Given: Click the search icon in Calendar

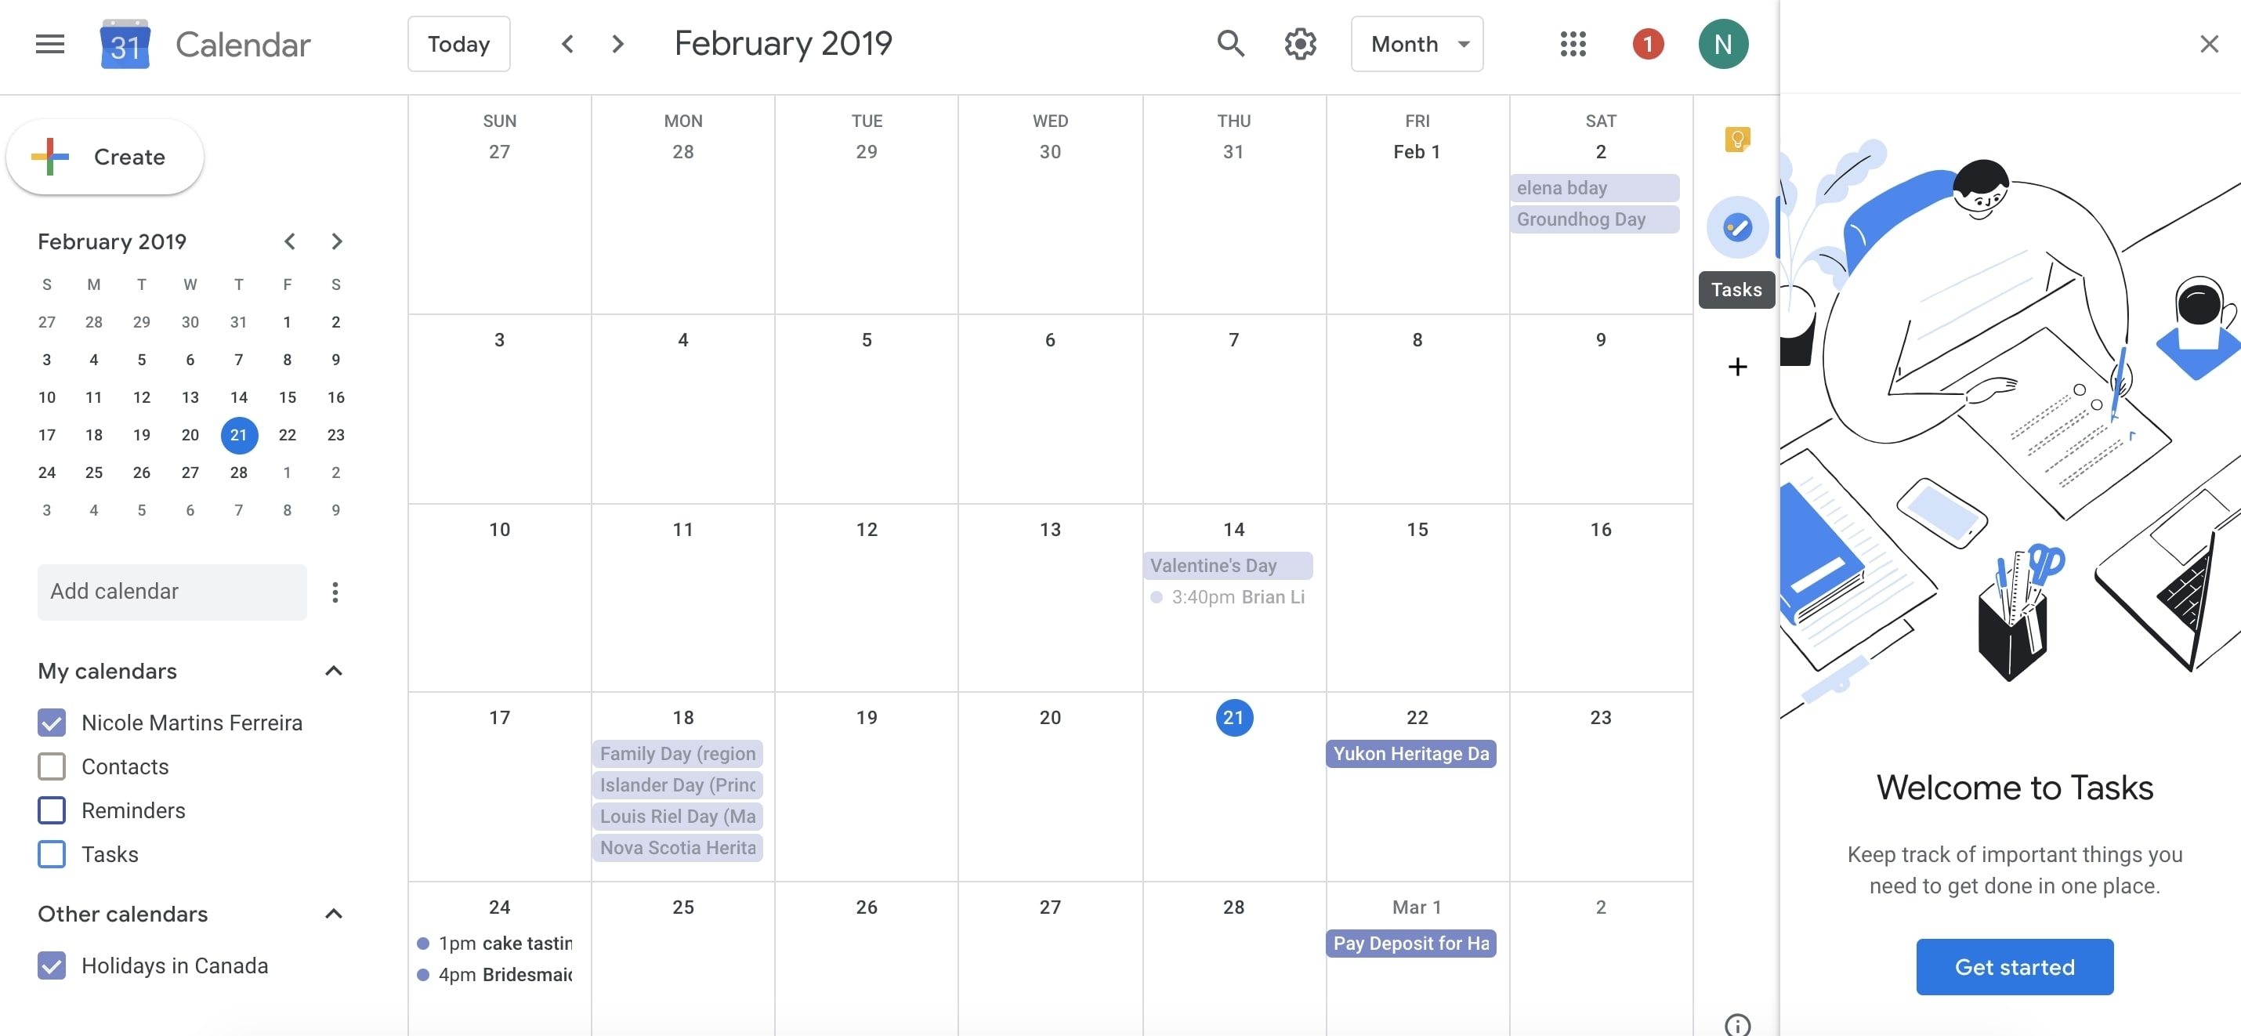Looking at the screenshot, I should click(1225, 43).
